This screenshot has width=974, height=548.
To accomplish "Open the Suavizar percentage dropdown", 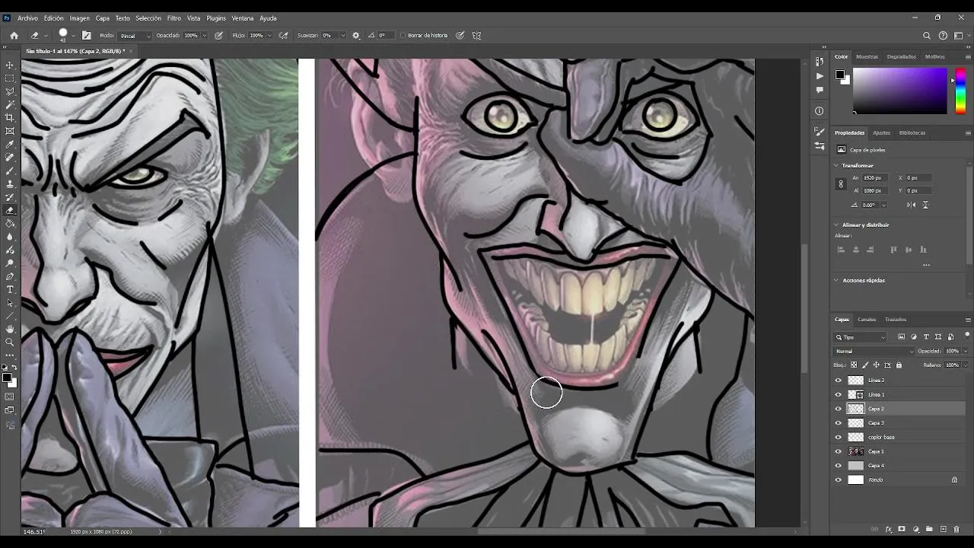I will coord(342,35).
